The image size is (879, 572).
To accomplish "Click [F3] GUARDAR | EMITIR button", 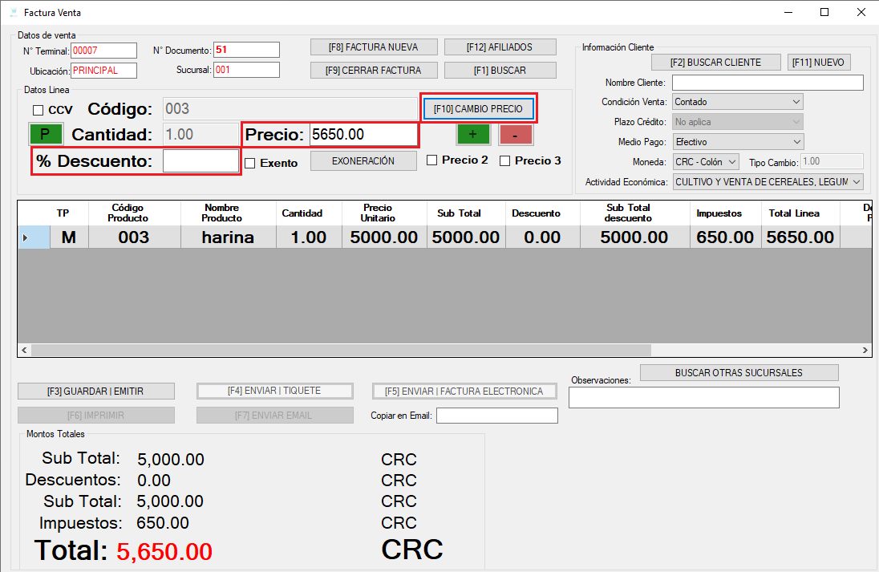I will 96,391.
